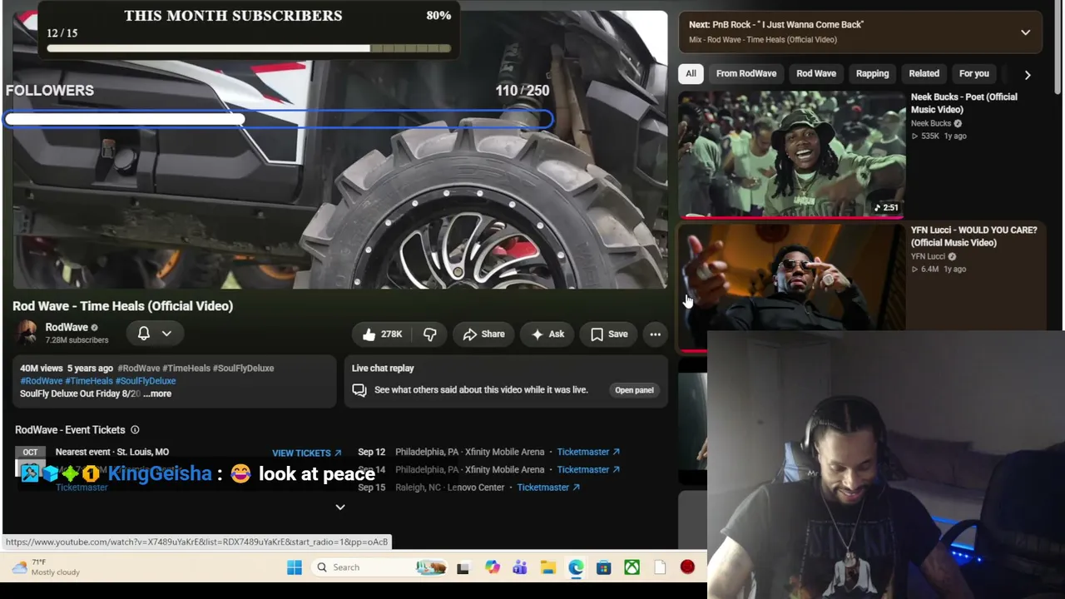Save the video to a playlist
This screenshot has width=1065, height=599.
tap(609, 334)
